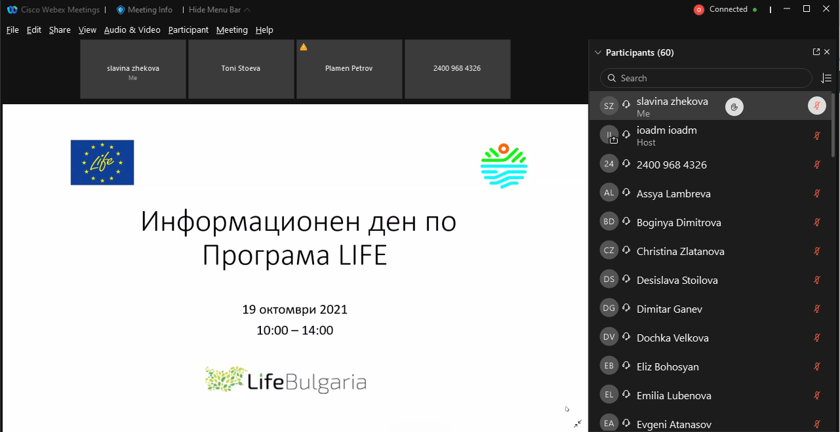Toggle mute icon for Assya Lambreva

817,193
